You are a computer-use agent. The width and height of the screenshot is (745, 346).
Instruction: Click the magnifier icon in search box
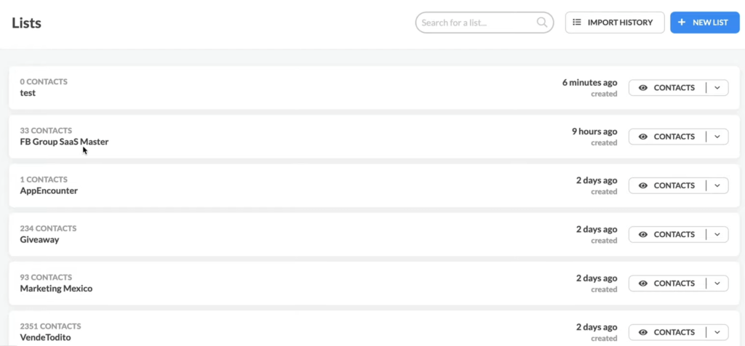click(541, 23)
